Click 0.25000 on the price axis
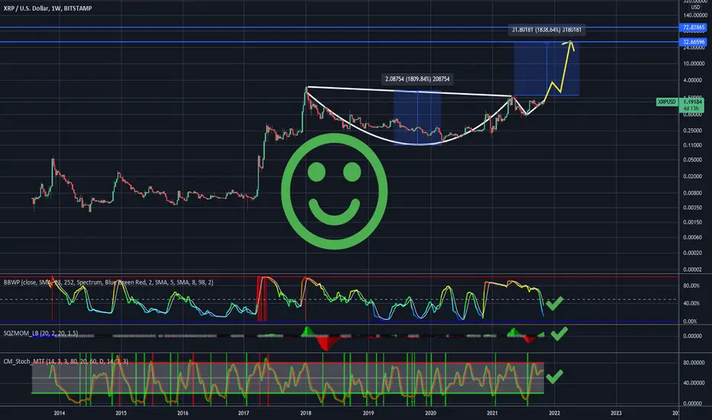Viewport: 712px width, 420px height. [694, 131]
